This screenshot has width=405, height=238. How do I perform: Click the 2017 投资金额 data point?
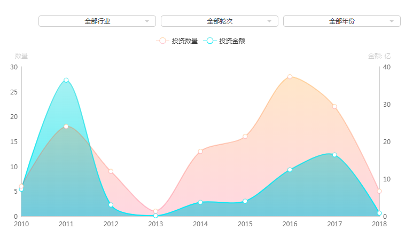334,155
